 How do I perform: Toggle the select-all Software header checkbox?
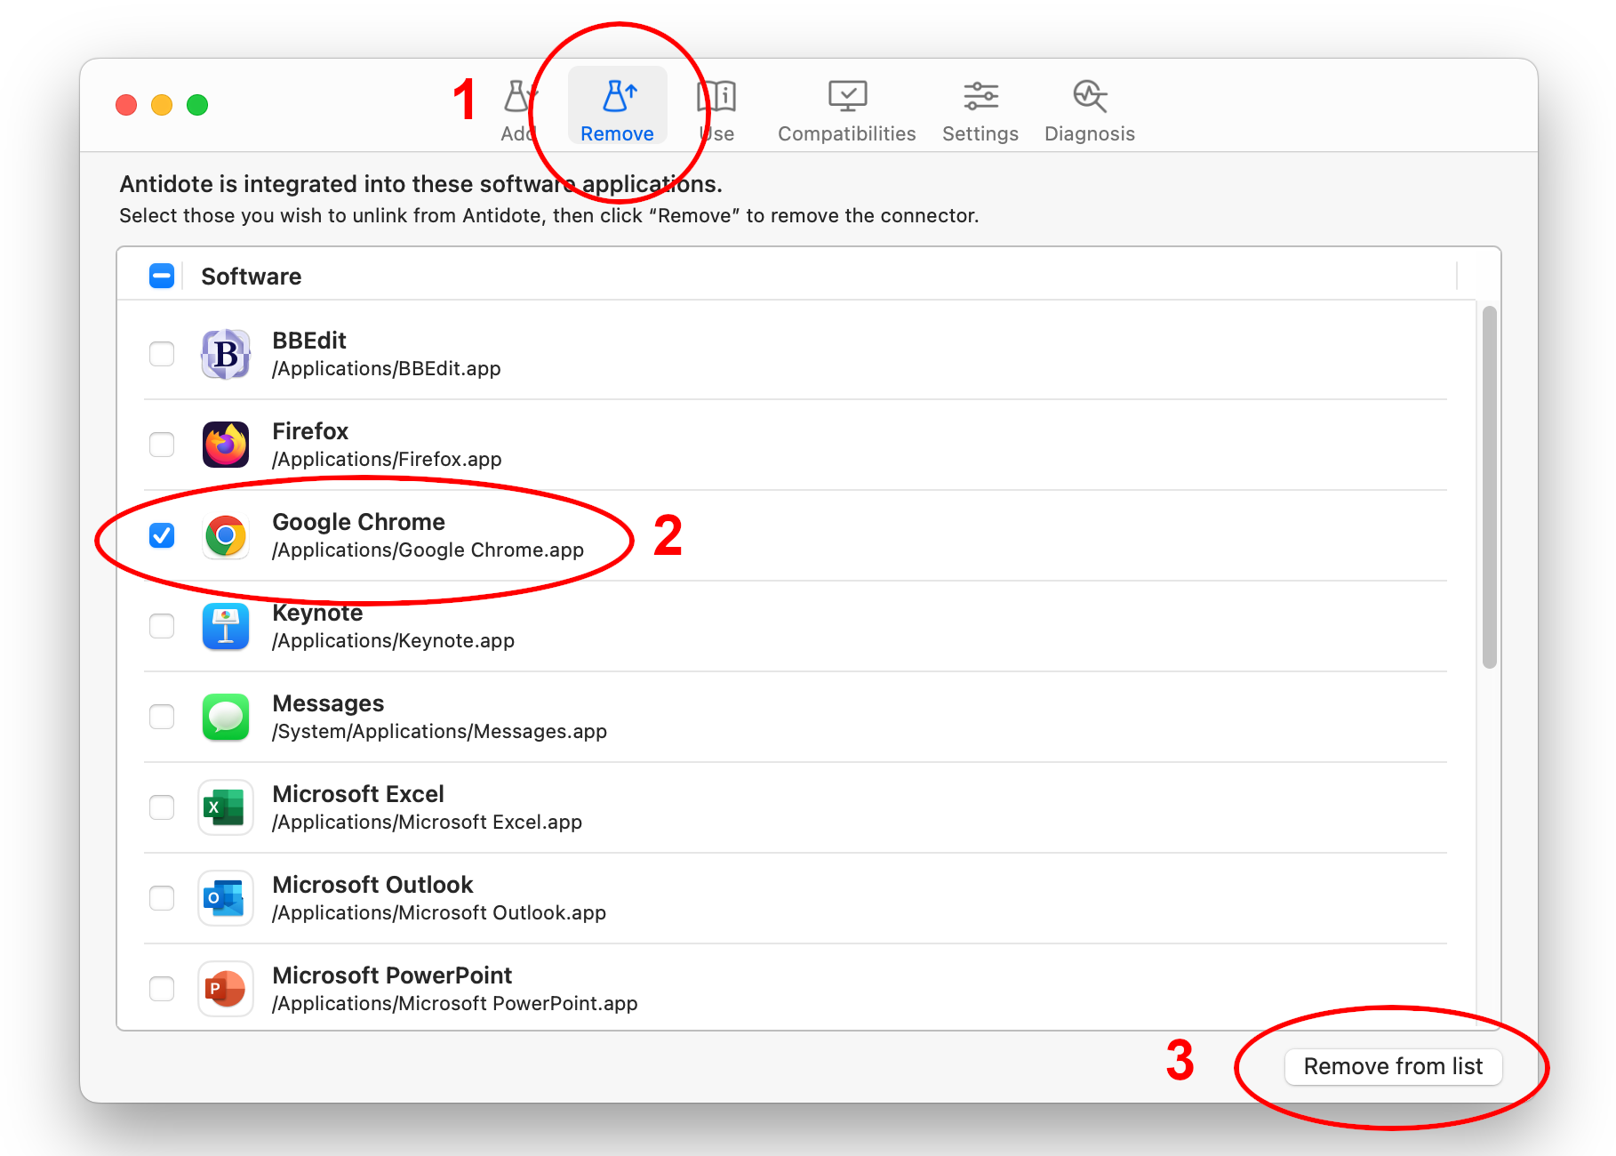point(162,277)
